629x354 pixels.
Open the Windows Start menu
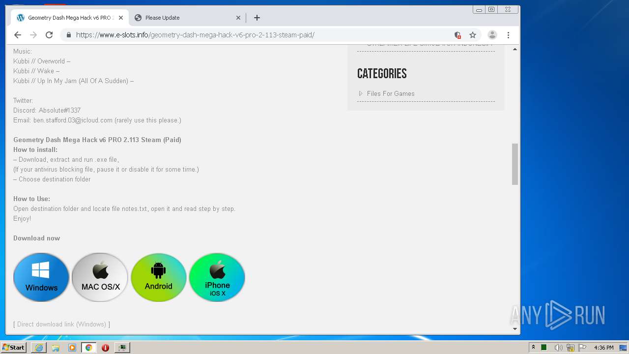click(14, 347)
